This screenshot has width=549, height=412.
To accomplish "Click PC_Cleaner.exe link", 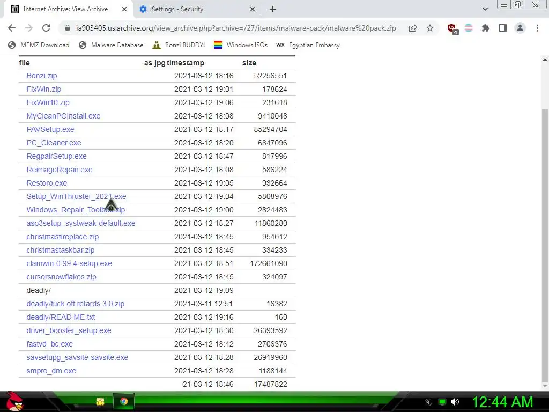I will point(54,143).
